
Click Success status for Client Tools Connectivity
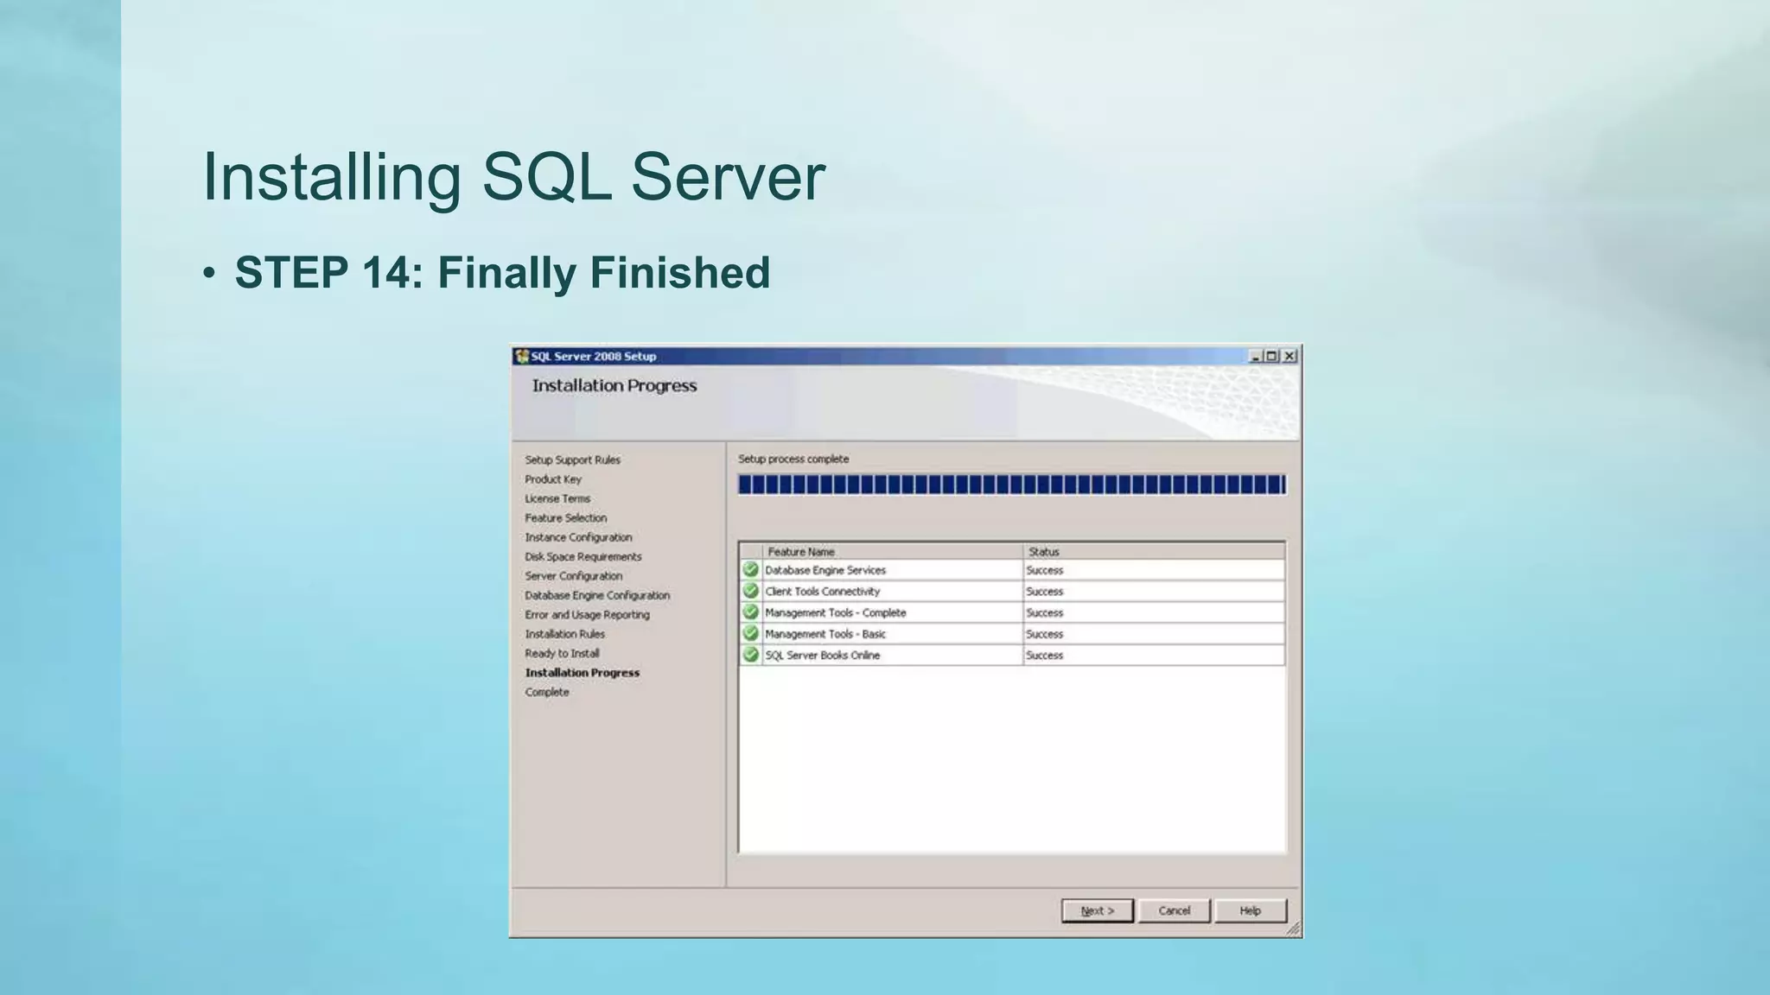[x=1045, y=592]
